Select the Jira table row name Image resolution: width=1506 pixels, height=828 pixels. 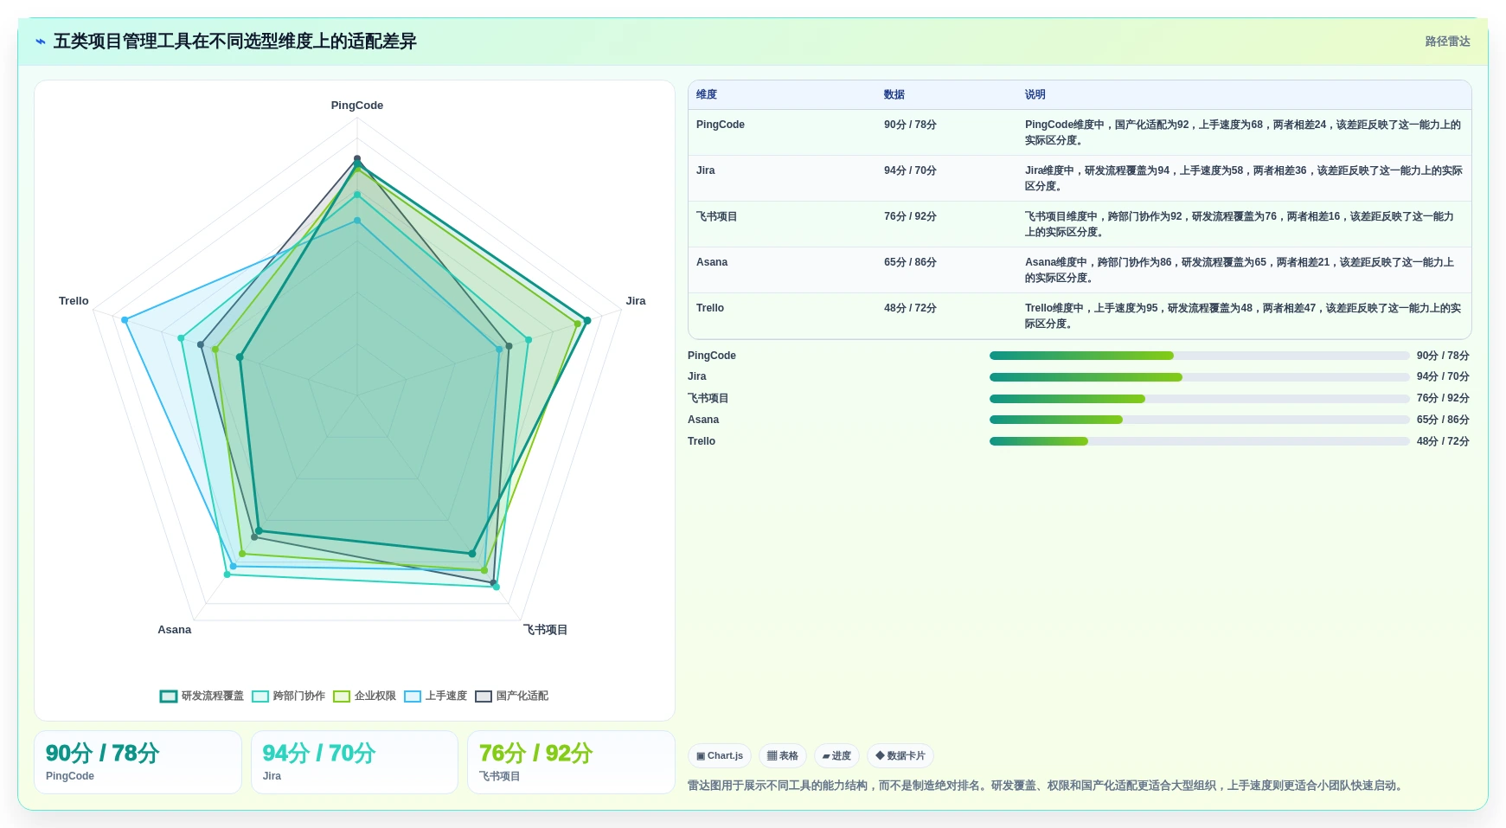(x=706, y=170)
